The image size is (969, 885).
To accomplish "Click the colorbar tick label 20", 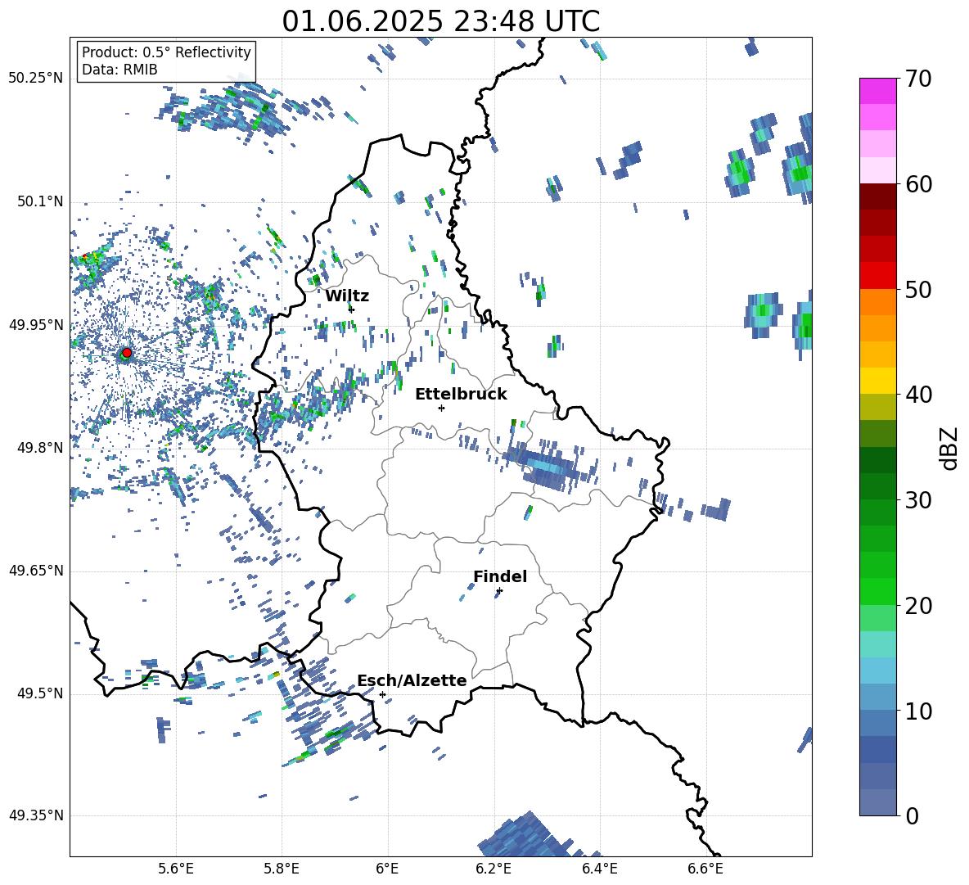I will pos(918,605).
